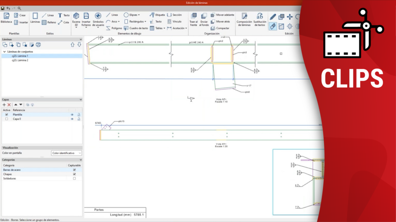Delete layer with the red X icon
The height and width of the screenshot is (222, 396).
[9, 104]
